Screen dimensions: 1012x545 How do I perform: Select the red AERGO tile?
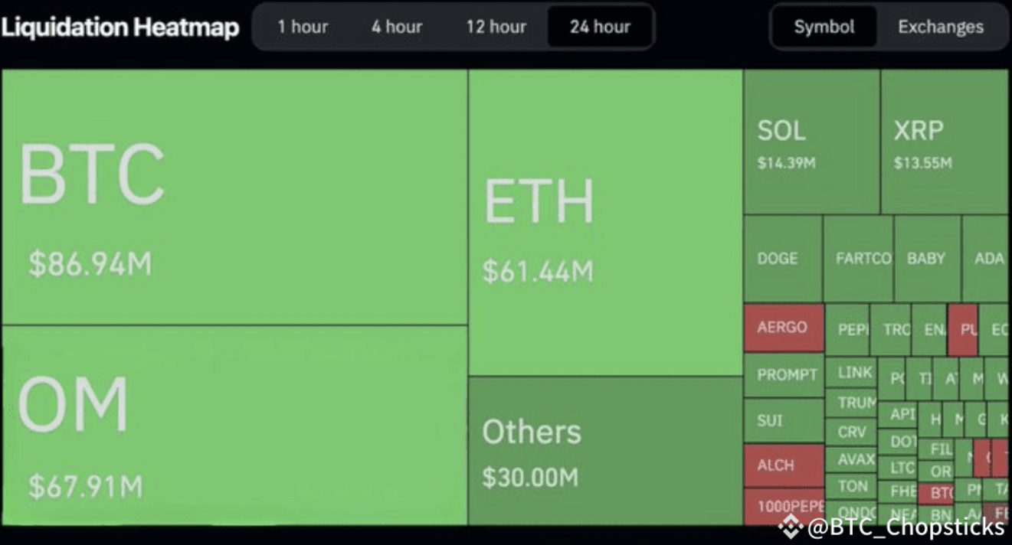(x=784, y=328)
